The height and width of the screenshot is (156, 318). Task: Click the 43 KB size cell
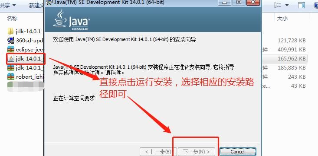pyautogui.click(x=298, y=86)
